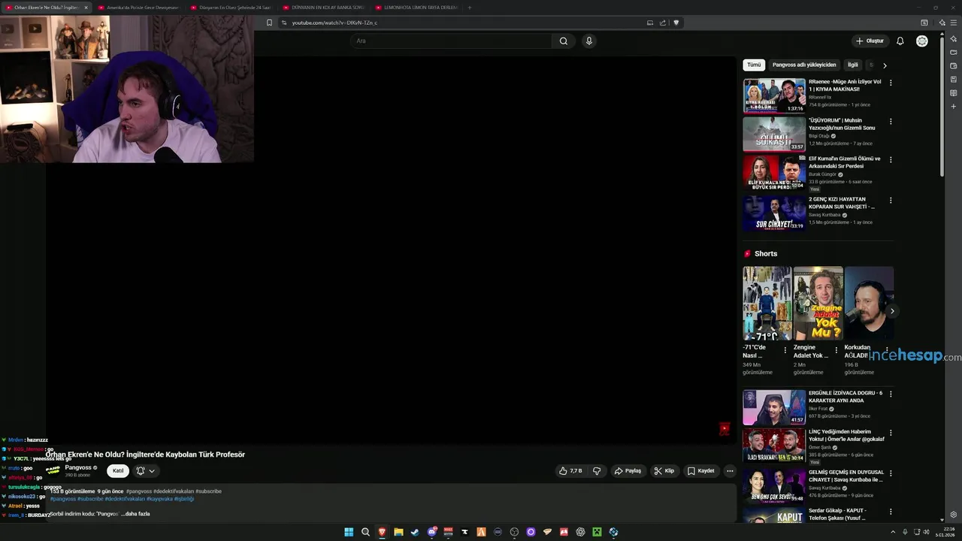Open options menu for 2 GENÇ KIZI video
The width and height of the screenshot is (962, 541).
tap(891, 201)
